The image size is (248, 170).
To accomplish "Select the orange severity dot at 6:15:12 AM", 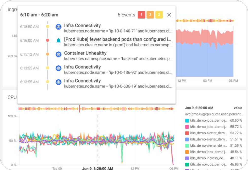I will coord(47,54).
